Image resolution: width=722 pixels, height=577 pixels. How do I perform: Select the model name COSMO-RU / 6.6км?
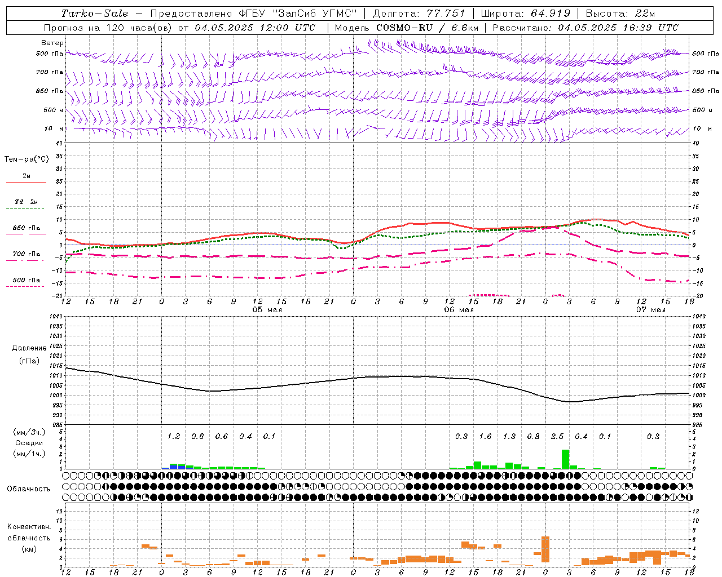428,28
